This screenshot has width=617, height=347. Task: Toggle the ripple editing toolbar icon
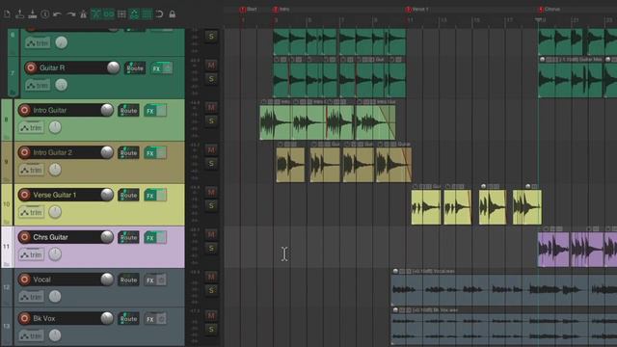coord(121,14)
